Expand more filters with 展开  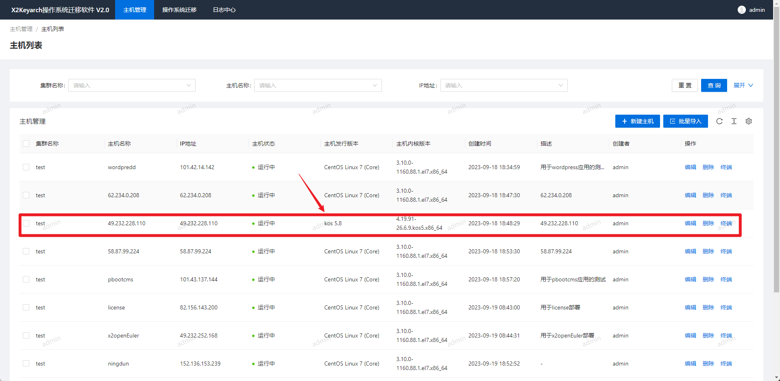[743, 85]
